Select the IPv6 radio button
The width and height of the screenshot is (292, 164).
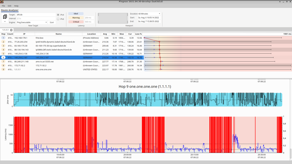58,19
